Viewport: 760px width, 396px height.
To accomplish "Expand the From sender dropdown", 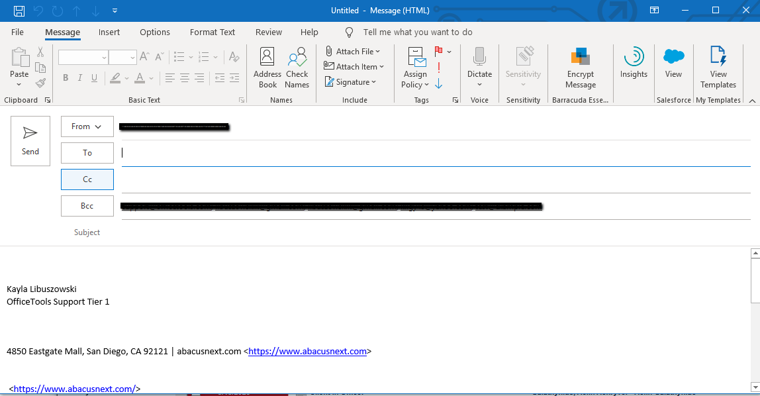I will coord(87,126).
